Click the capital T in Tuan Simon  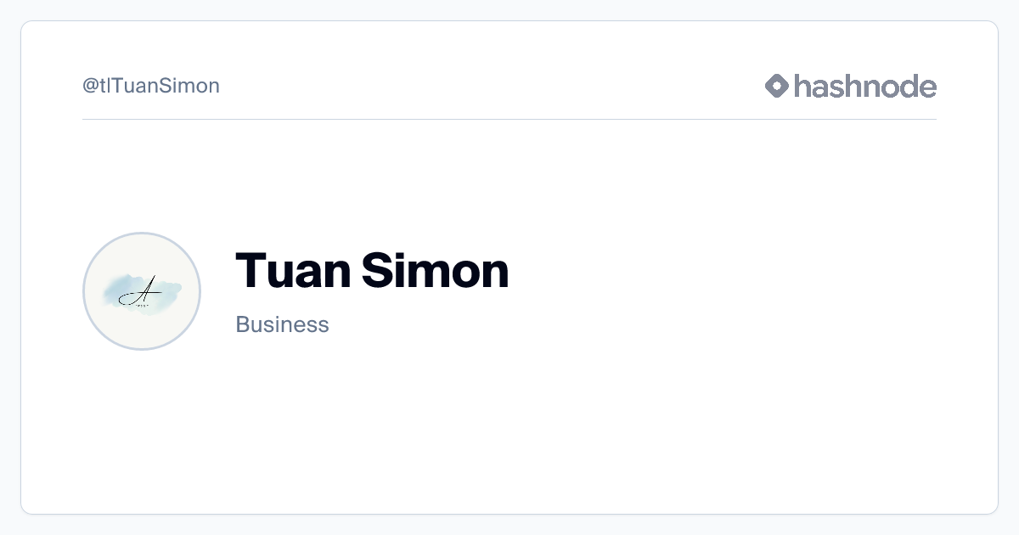click(x=251, y=271)
